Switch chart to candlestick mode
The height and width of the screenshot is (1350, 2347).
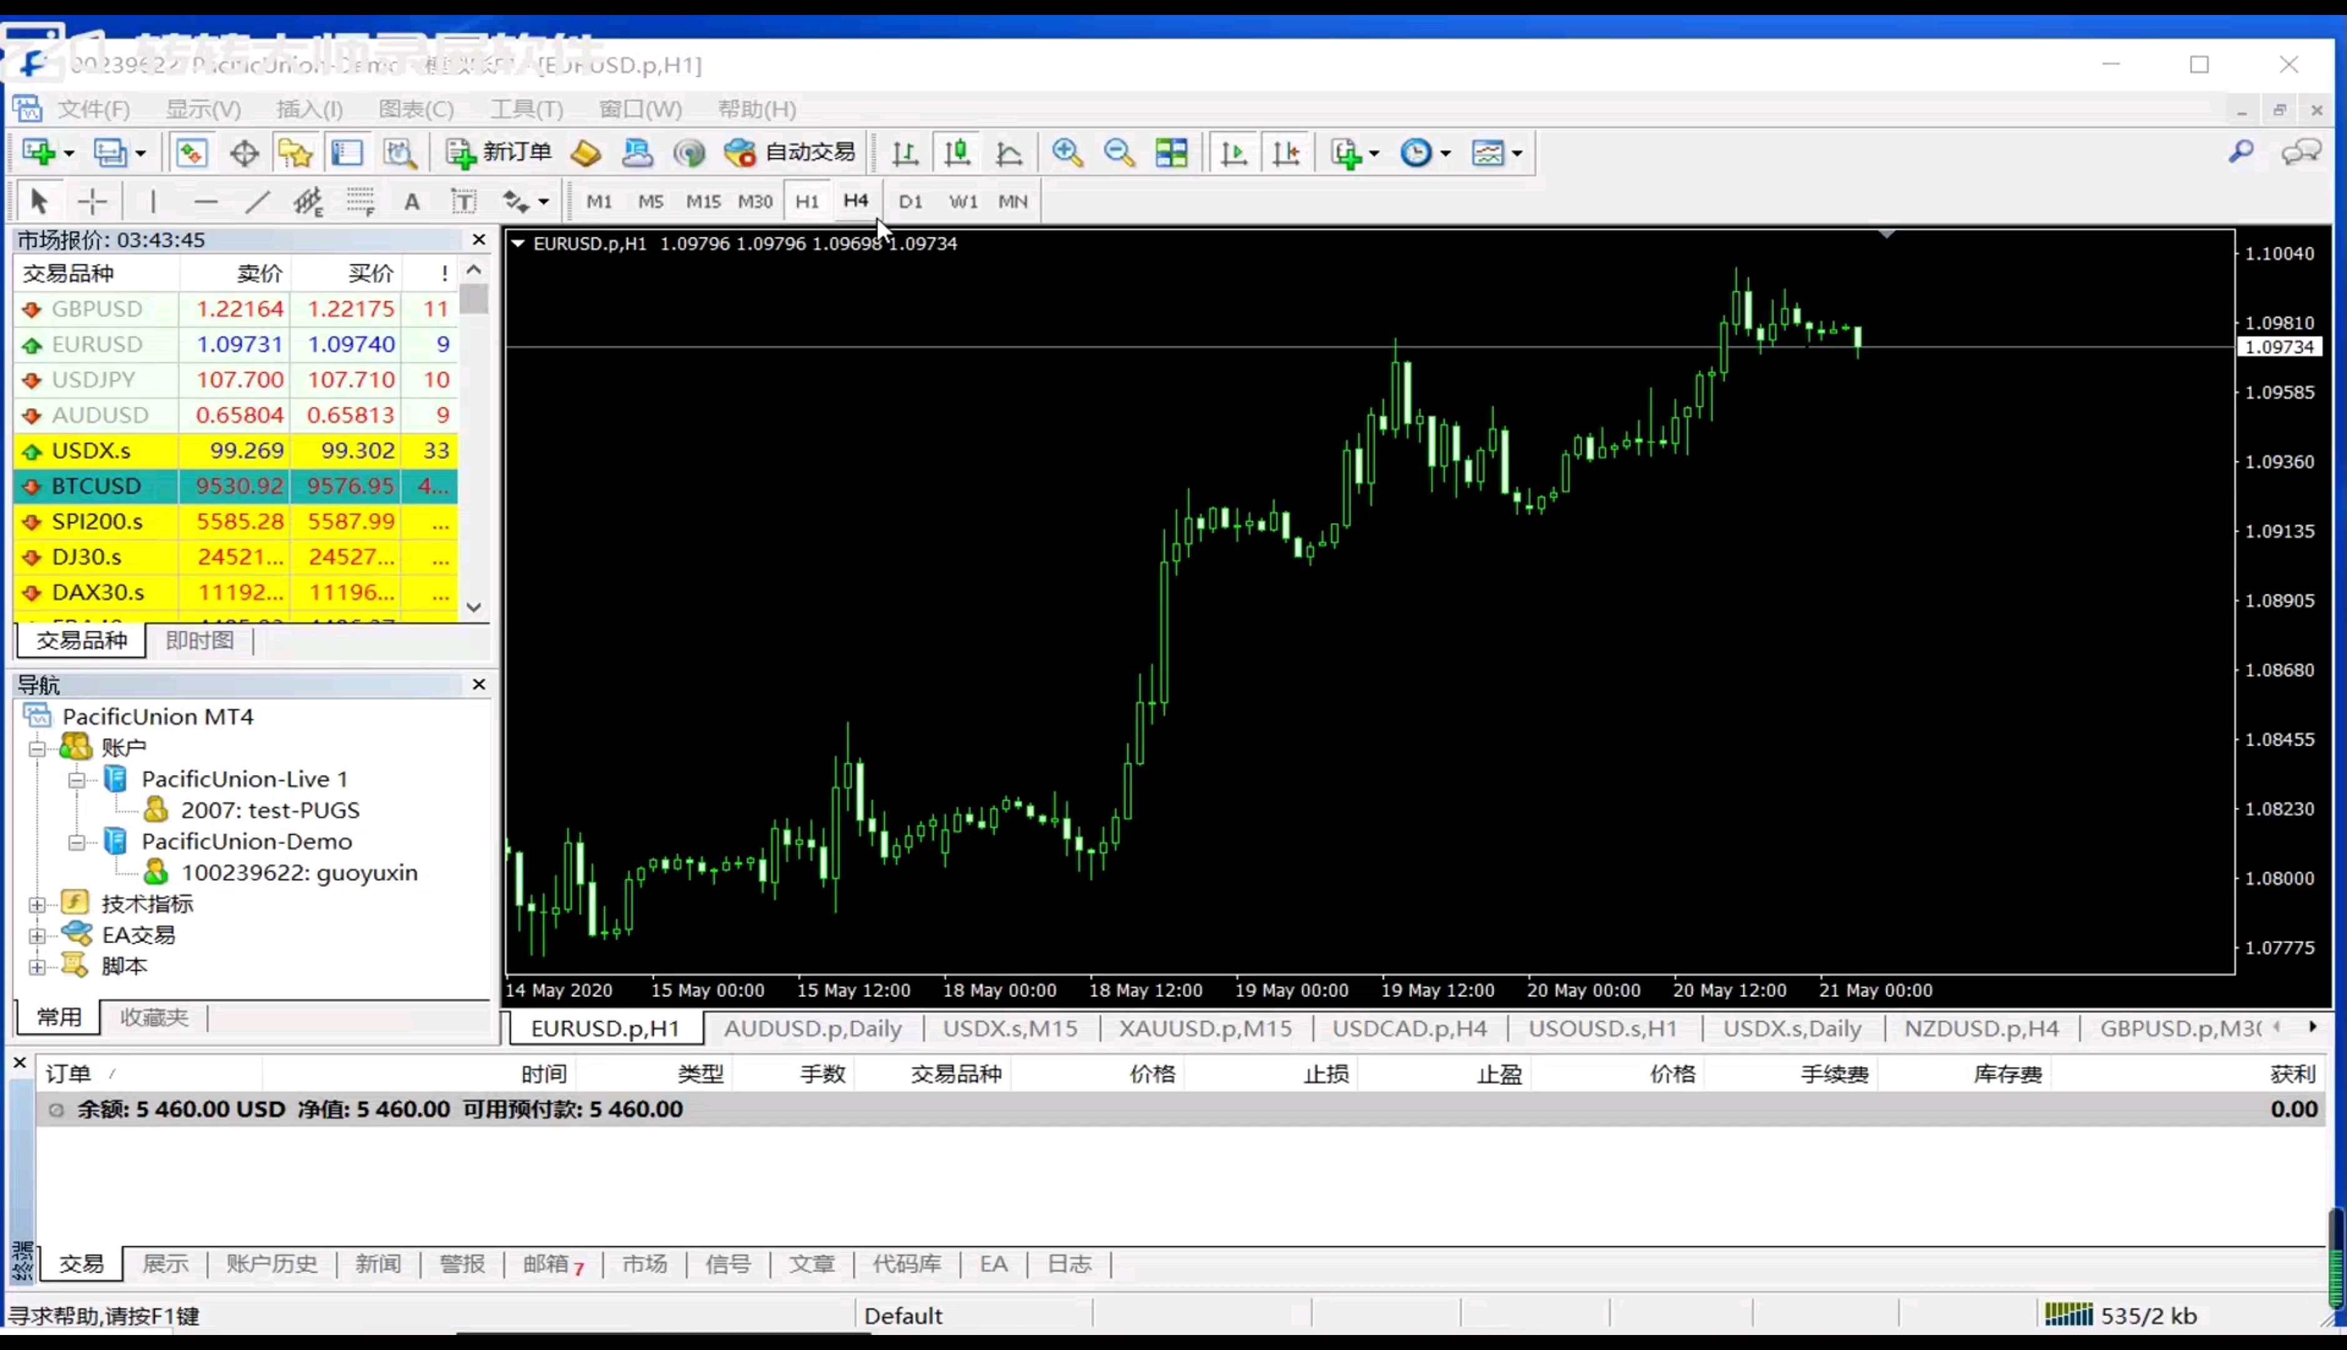click(957, 153)
